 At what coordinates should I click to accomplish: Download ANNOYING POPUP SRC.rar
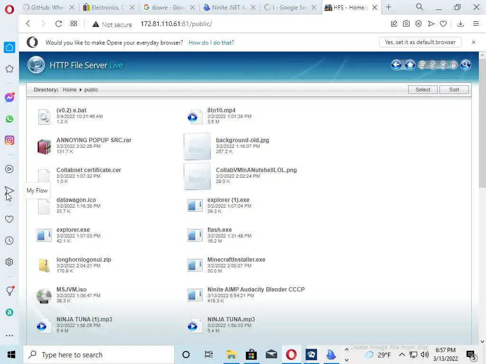click(94, 140)
